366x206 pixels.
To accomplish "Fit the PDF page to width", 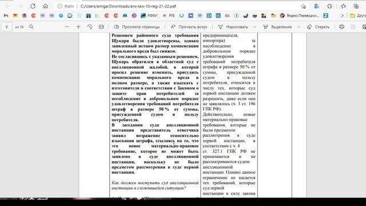I will click(101, 27).
